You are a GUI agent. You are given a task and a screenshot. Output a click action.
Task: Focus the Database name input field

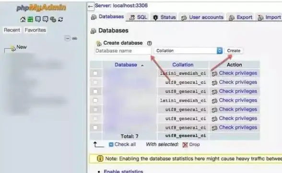(123, 51)
